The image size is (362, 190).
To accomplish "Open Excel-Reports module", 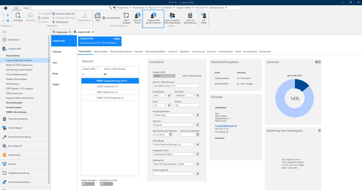I will [x=15, y=146].
